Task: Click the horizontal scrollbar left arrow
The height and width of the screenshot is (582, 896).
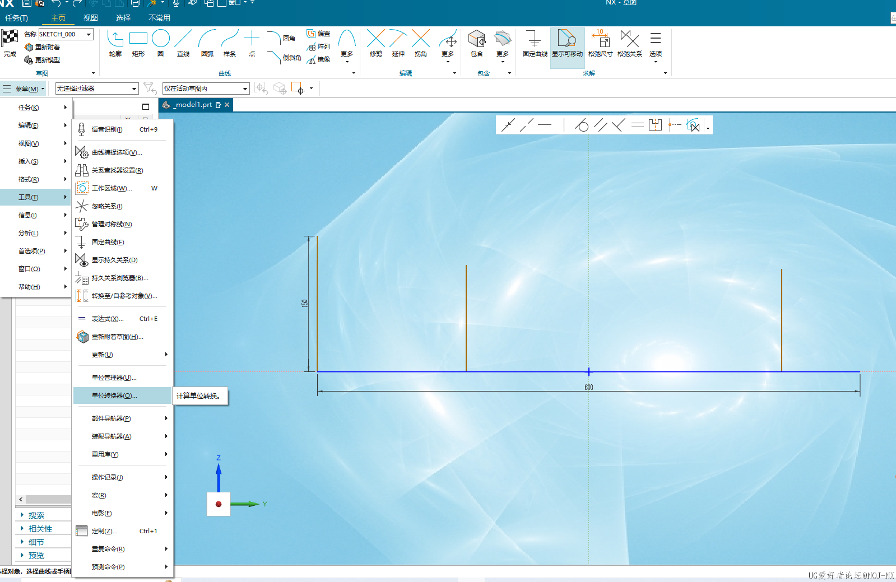Action: click(21, 499)
